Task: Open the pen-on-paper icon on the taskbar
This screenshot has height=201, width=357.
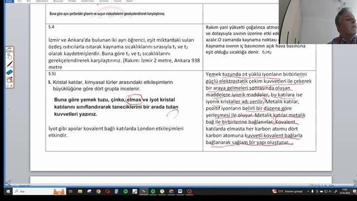Action: tap(134, 192)
